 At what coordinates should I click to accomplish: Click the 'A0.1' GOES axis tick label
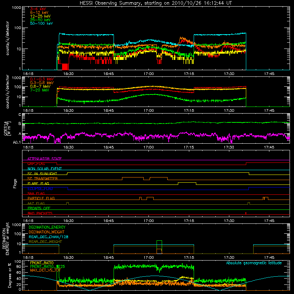tap(17, 143)
